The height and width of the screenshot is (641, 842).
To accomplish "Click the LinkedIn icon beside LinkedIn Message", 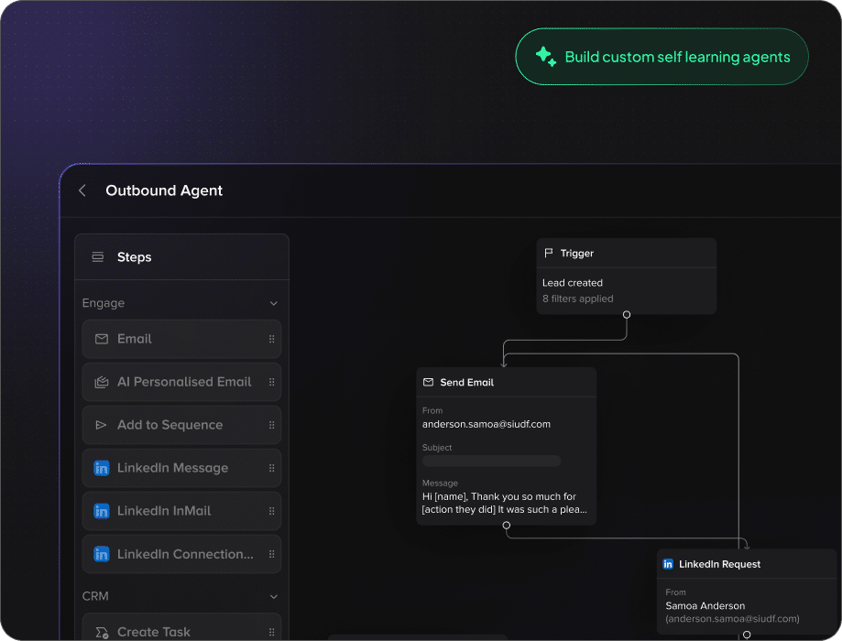I will click(102, 468).
